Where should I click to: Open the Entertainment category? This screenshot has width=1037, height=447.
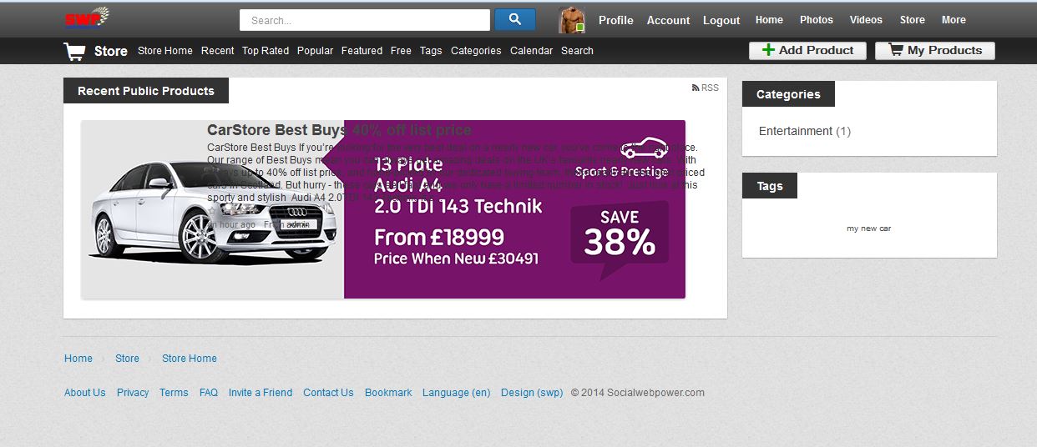[795, 131]
